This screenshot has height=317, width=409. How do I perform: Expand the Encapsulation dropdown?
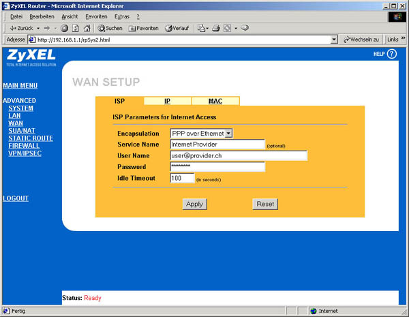(x=228, y=134)
